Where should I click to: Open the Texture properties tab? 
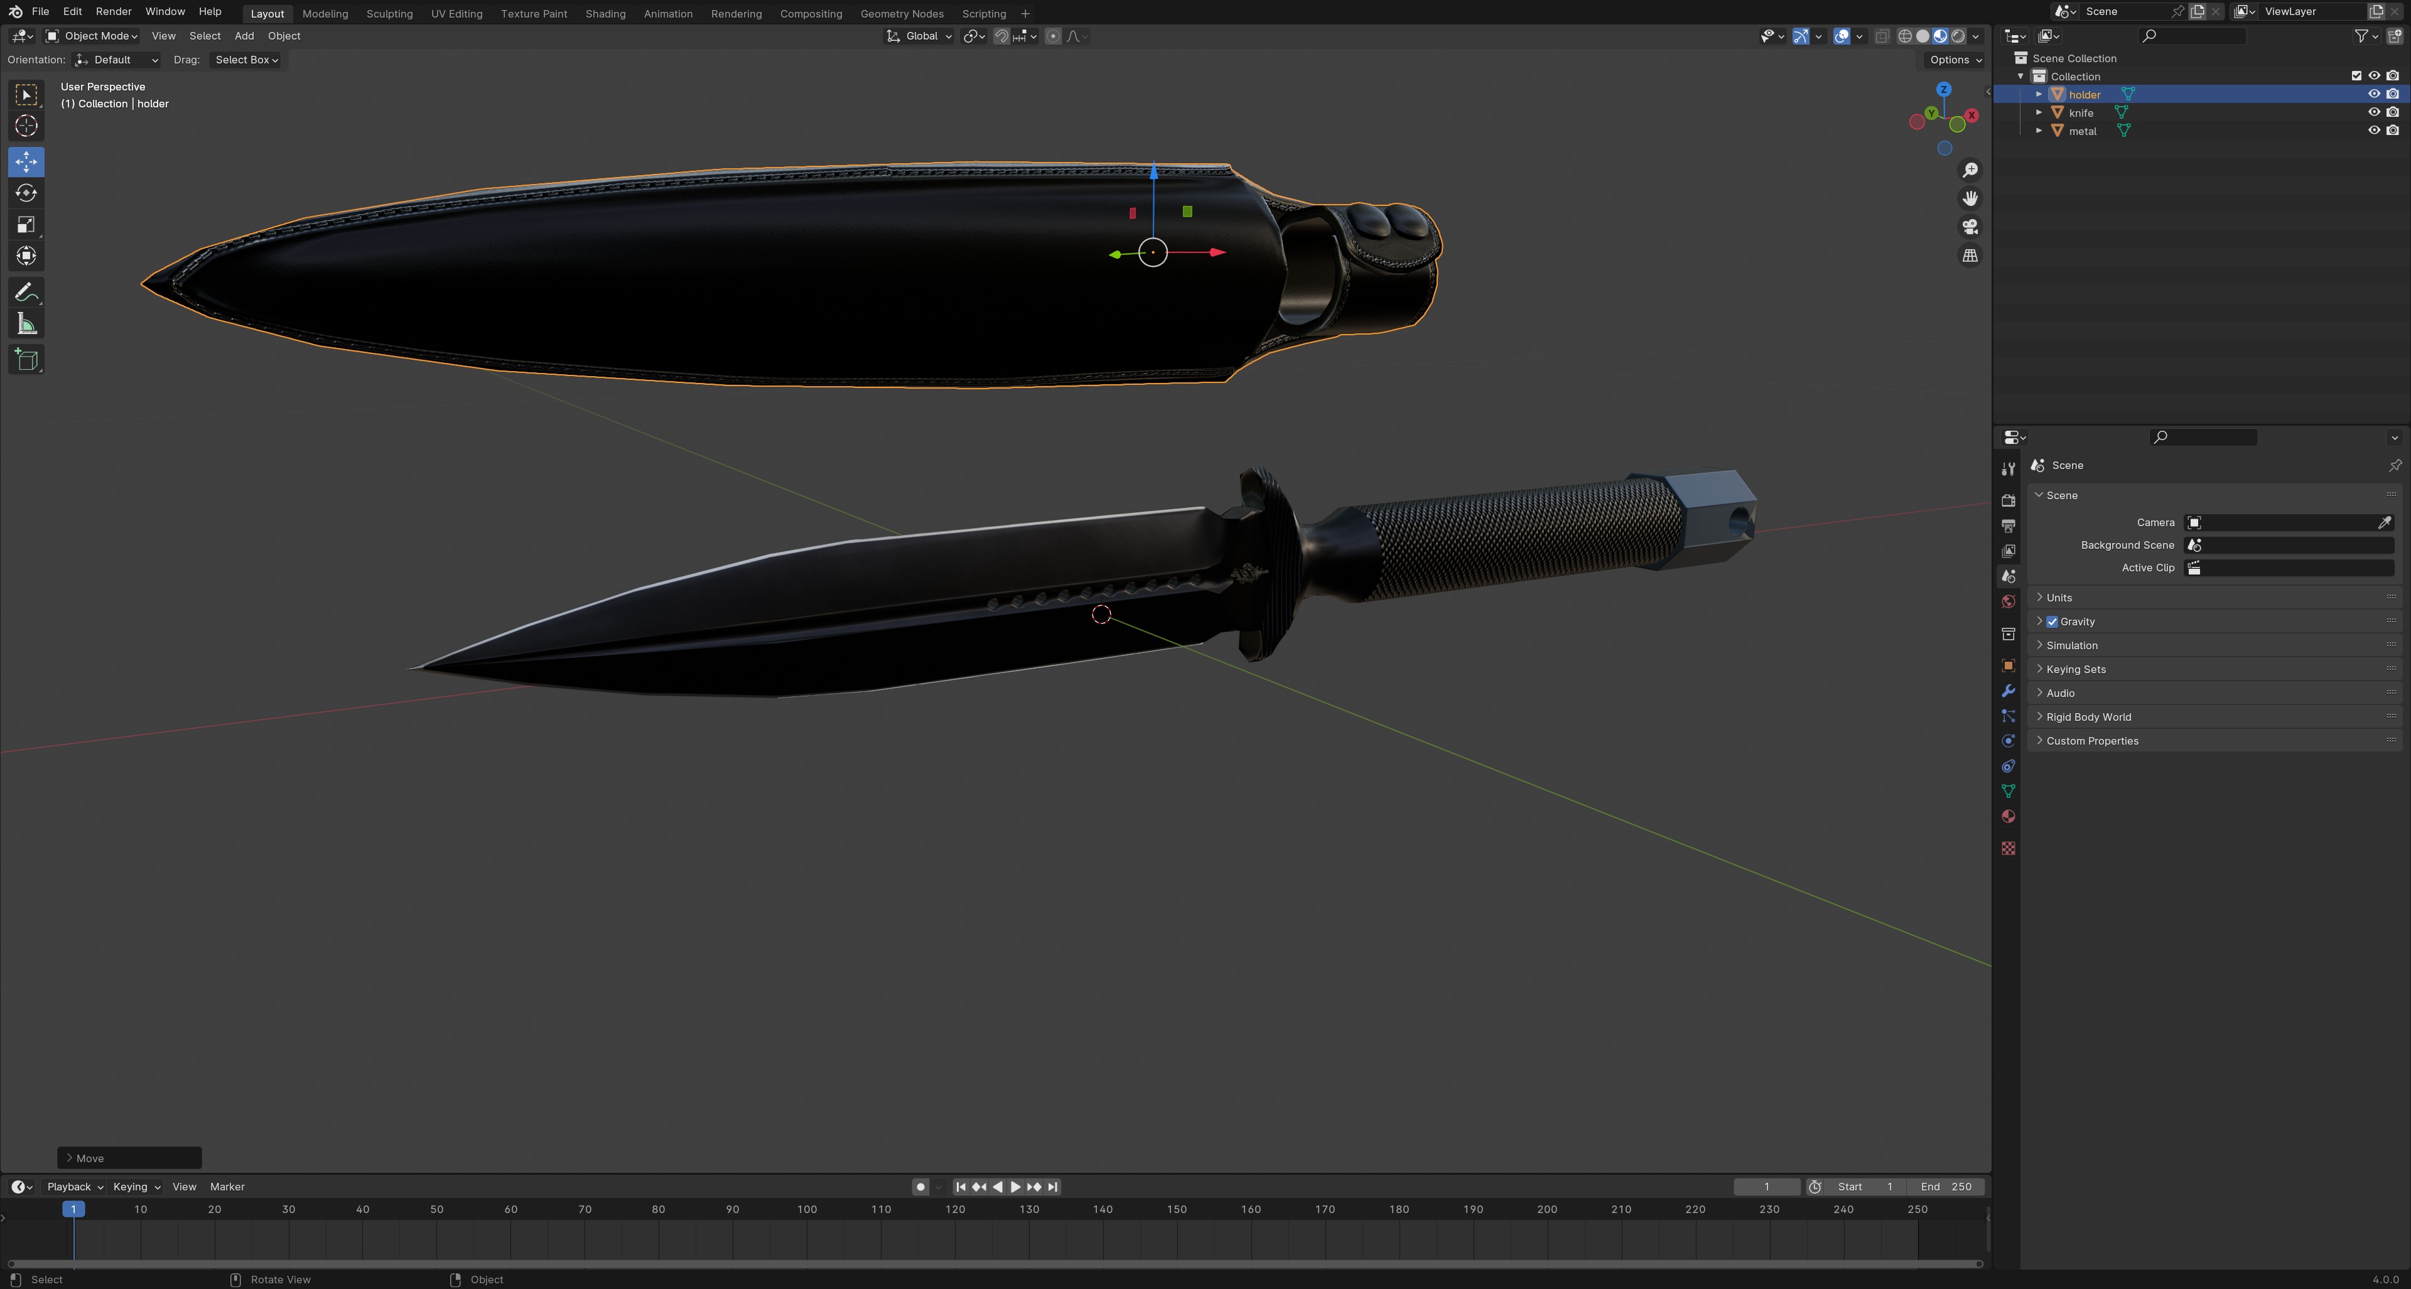(x=2008, y=848)
